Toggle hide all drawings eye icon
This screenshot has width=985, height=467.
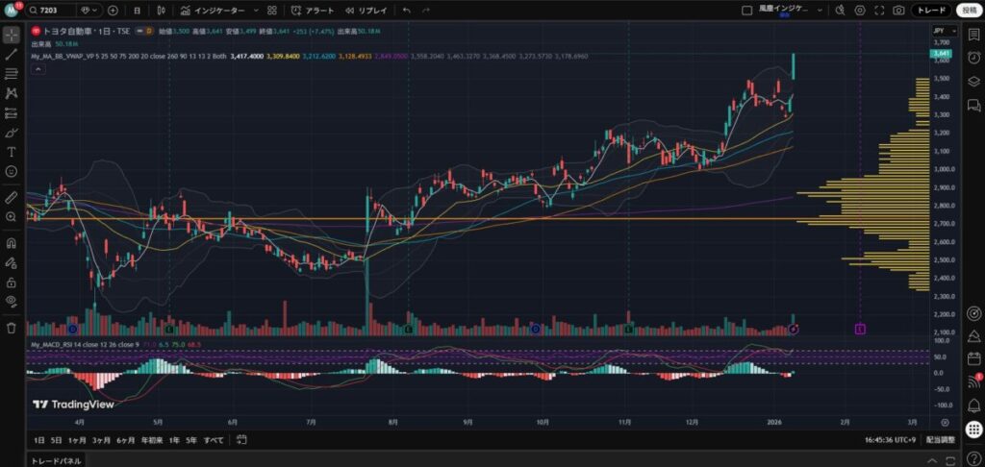pos(12,301)
